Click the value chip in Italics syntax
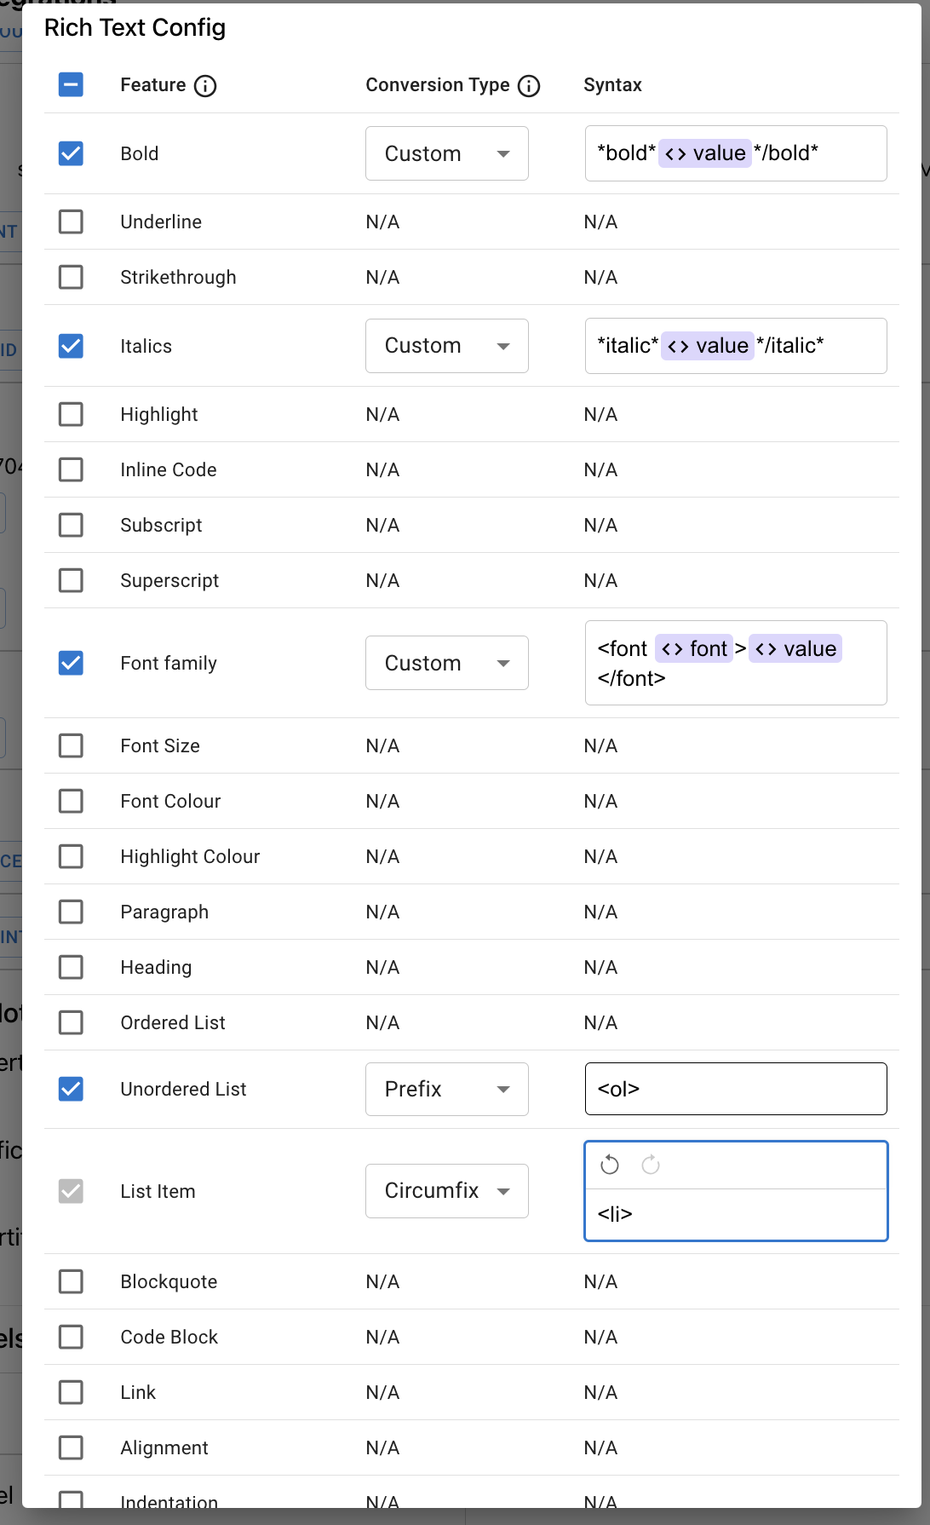Viewport: 930px width, 1525px height. click(x=708, y=346)
